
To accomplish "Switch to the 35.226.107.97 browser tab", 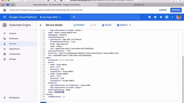I will point(139,5).
